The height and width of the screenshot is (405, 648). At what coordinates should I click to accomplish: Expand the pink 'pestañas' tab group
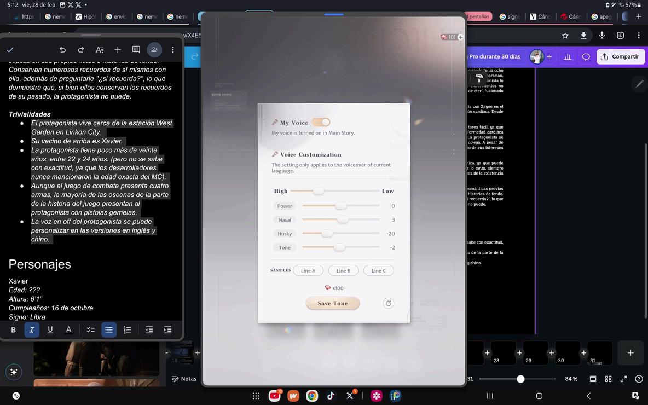click(478, 16)
